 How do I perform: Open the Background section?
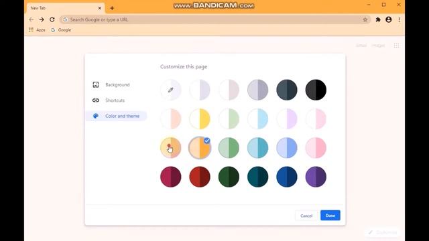coord(116,85)
